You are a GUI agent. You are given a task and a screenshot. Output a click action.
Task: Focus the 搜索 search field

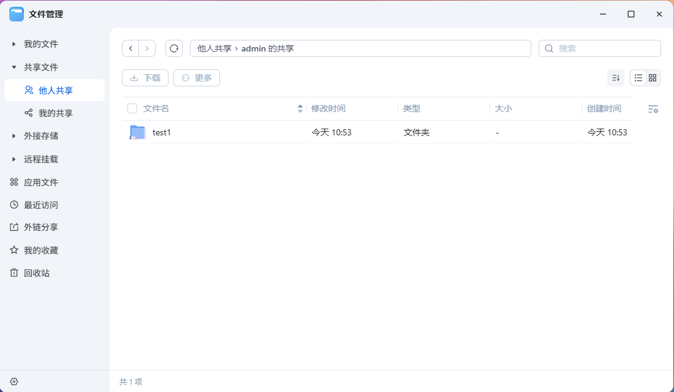click(600, 48)
